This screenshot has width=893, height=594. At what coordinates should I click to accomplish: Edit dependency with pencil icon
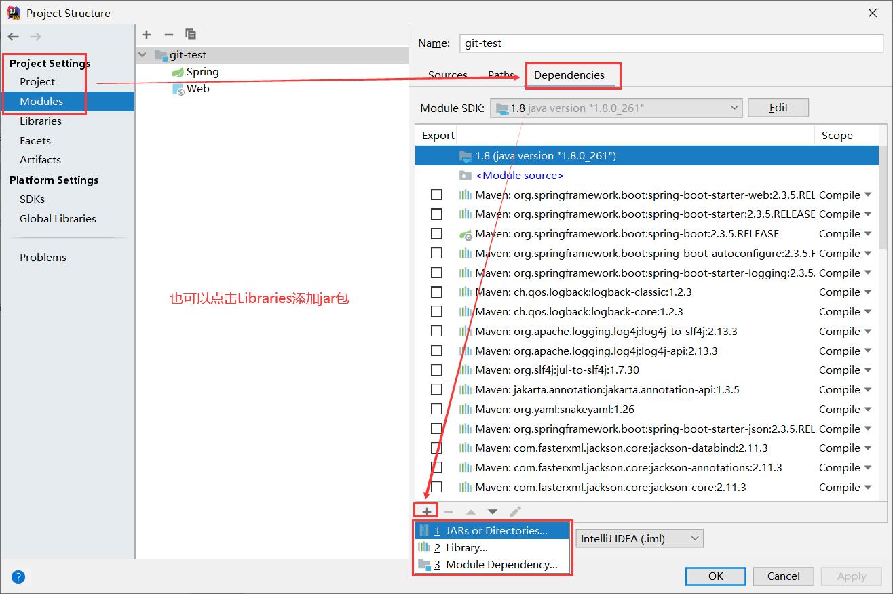(515, 511)
